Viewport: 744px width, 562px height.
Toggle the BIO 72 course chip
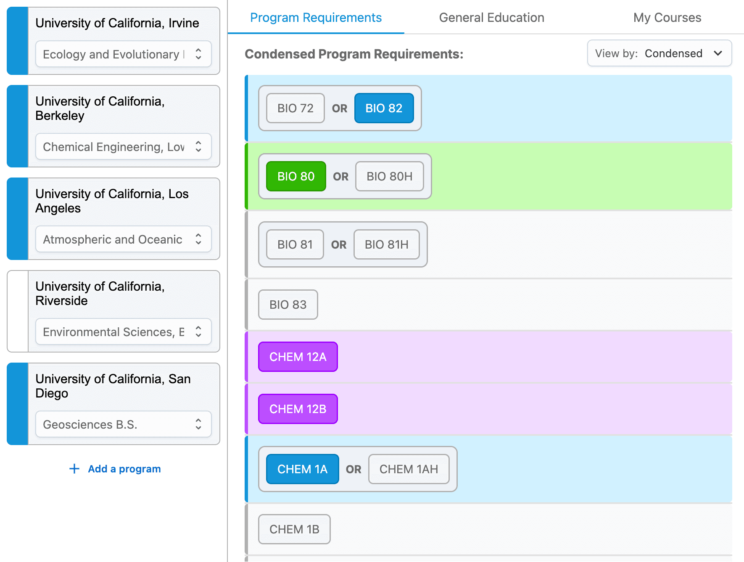295,108
